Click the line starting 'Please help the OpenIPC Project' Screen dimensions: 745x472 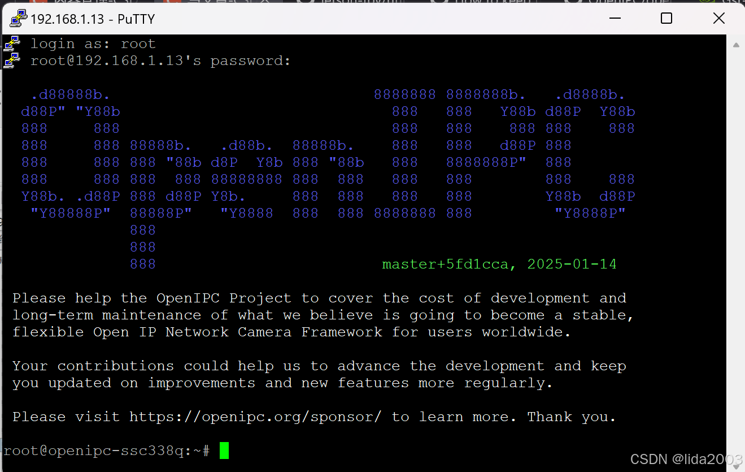pos(319,298)
